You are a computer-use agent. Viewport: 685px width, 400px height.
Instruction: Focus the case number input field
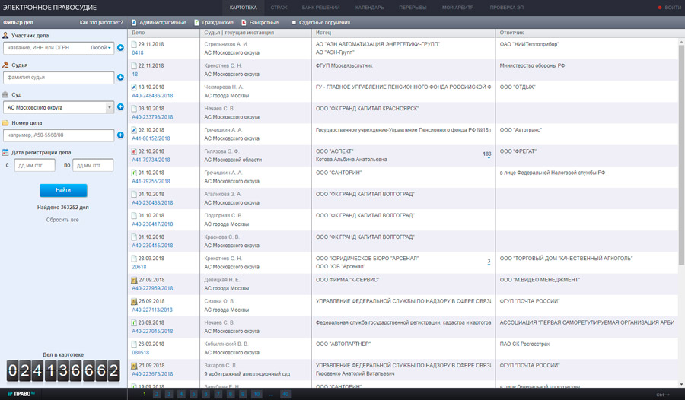tap(59, 135)
